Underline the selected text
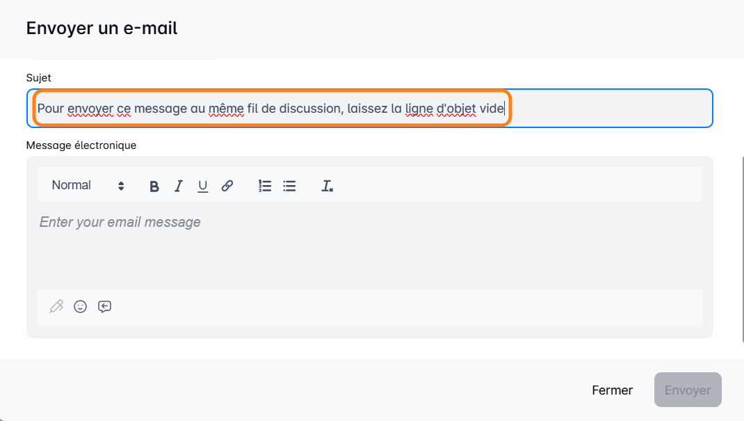Image resolution: width=744 pixels, height=421 pixels. 202,186
